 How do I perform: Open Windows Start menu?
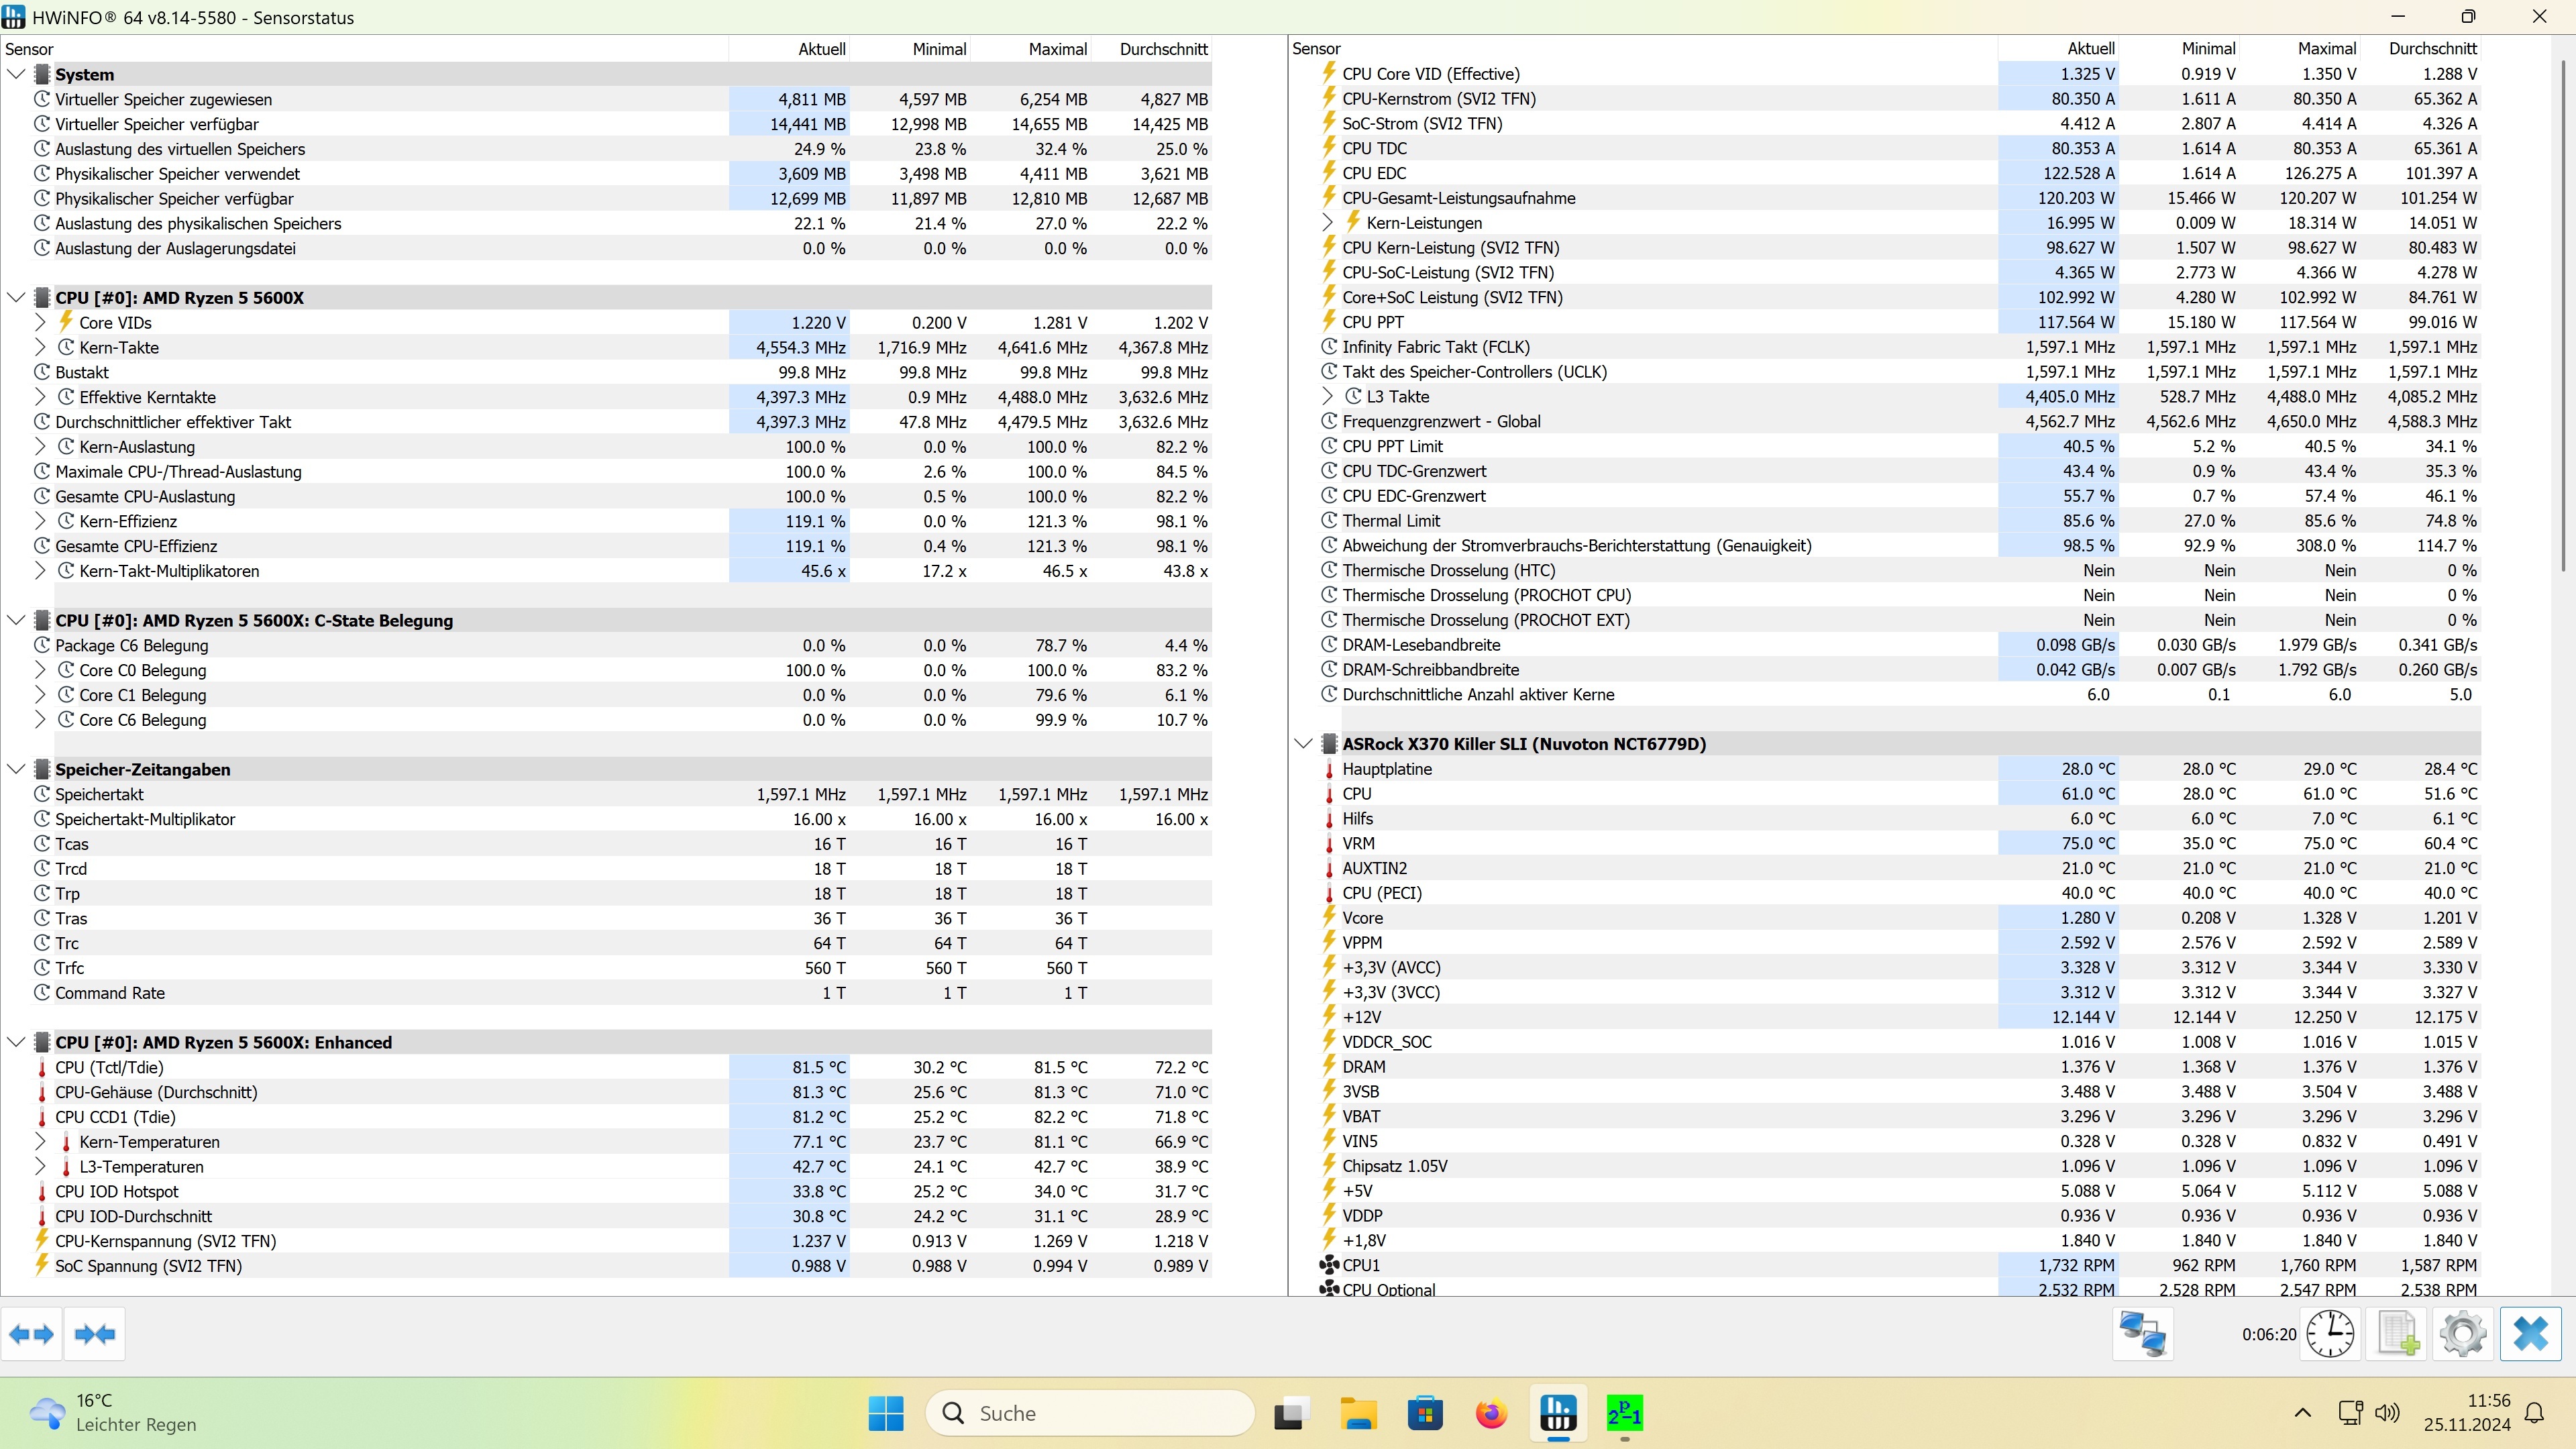point(886,1413)
